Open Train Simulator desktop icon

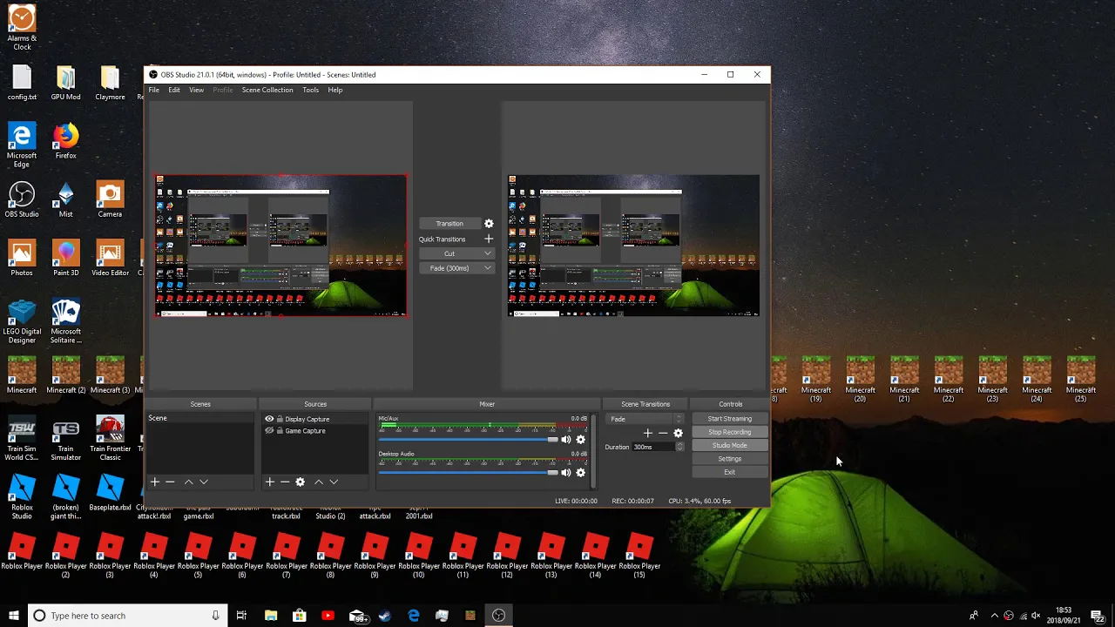[x=65, y=438]
